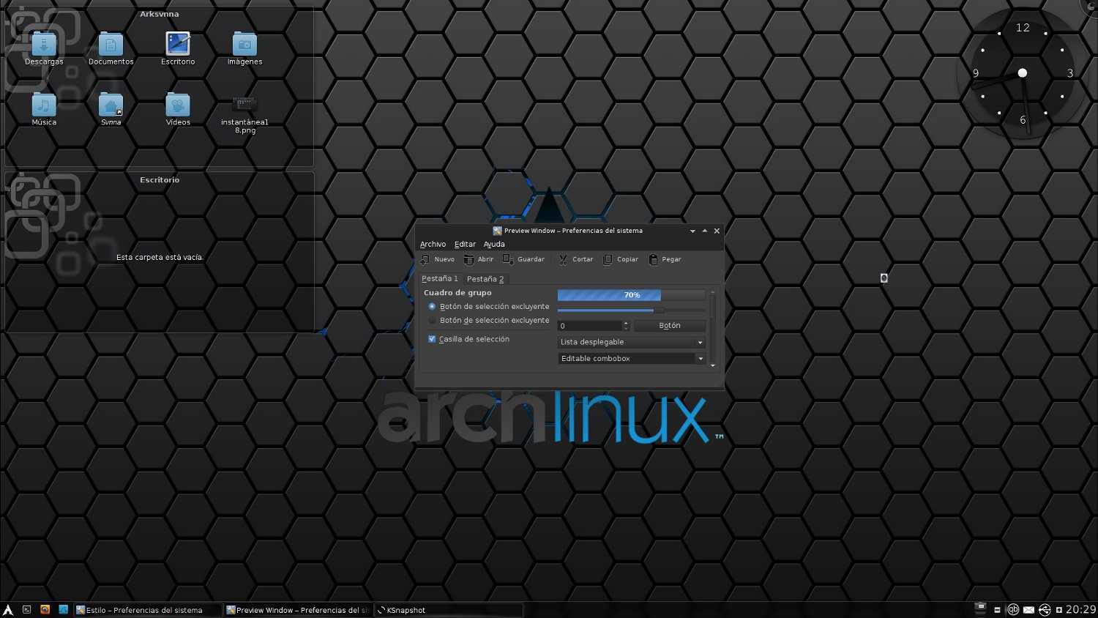Switch to the KSnapshot taskbar entry

(449, 610)
